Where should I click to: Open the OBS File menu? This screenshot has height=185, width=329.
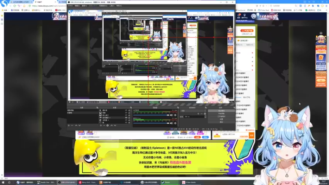(70, 6)
